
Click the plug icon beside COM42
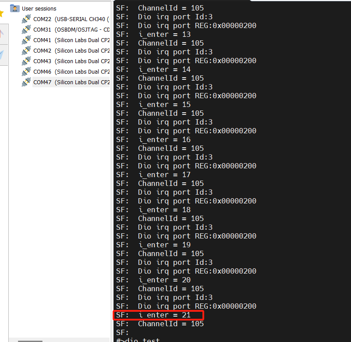pos(26,50)
